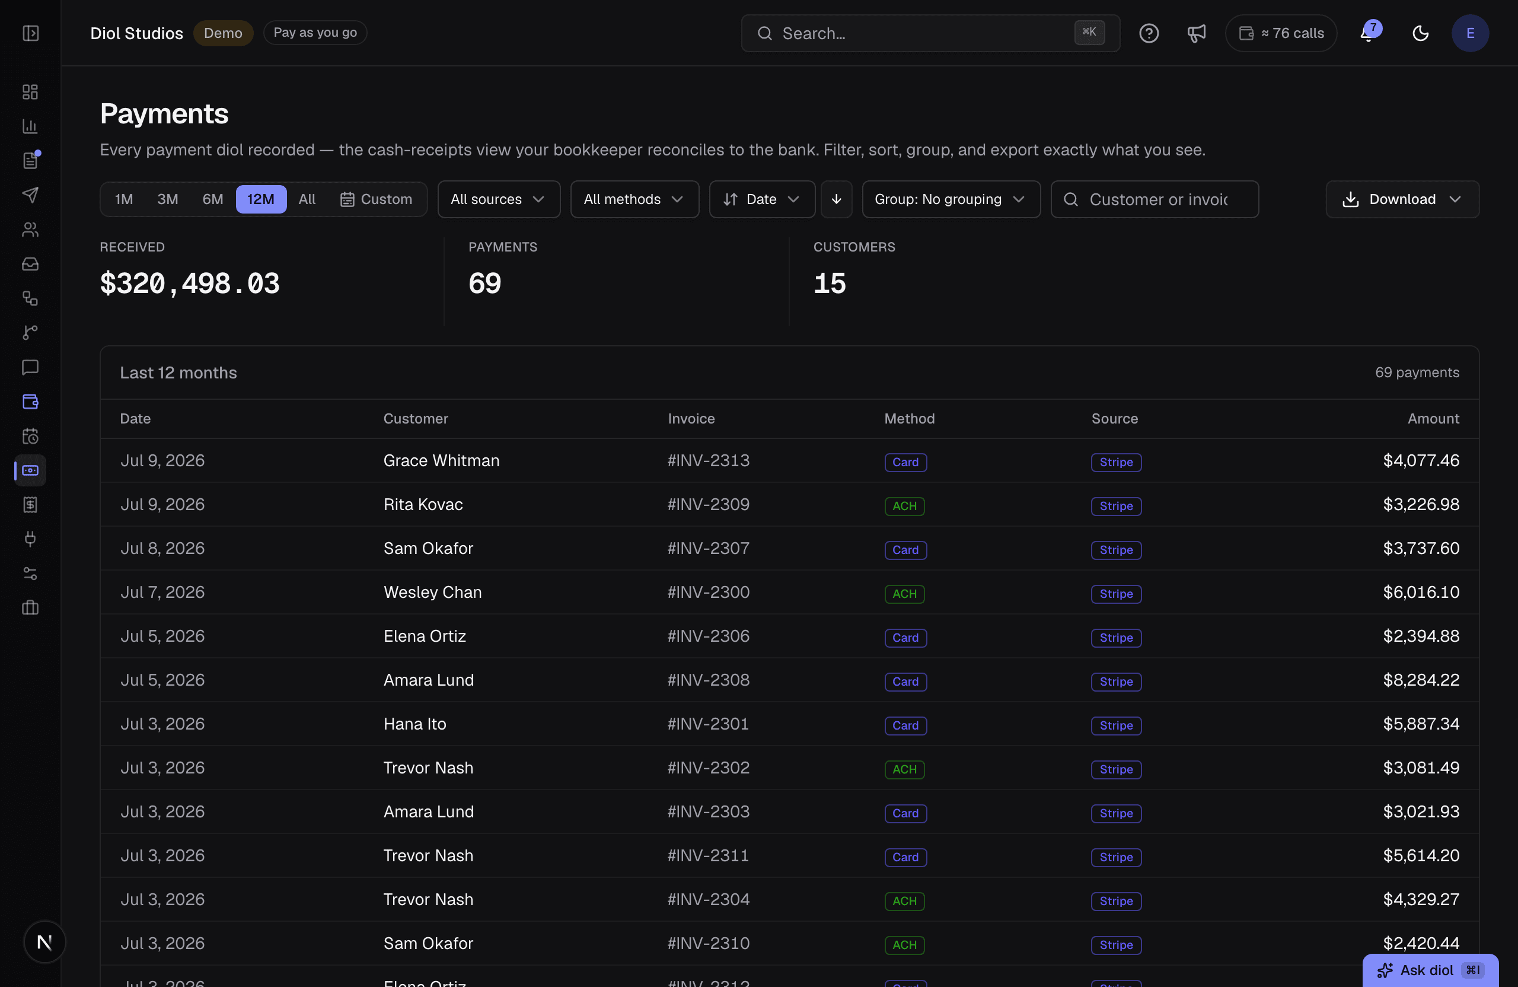Open the sliders settings icon
This screenshot has height=987, width=1518.
point(30,574)
